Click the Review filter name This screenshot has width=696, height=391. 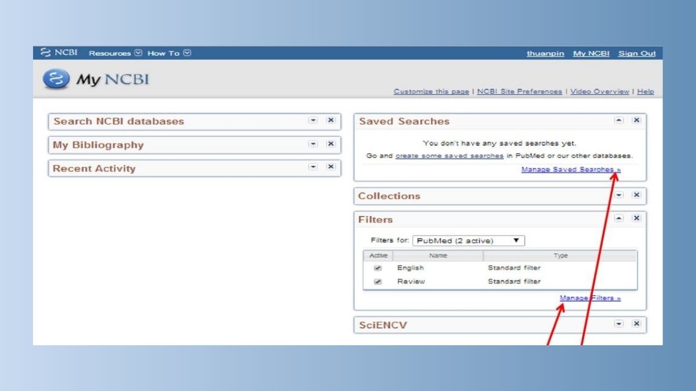tap(411, 282)
